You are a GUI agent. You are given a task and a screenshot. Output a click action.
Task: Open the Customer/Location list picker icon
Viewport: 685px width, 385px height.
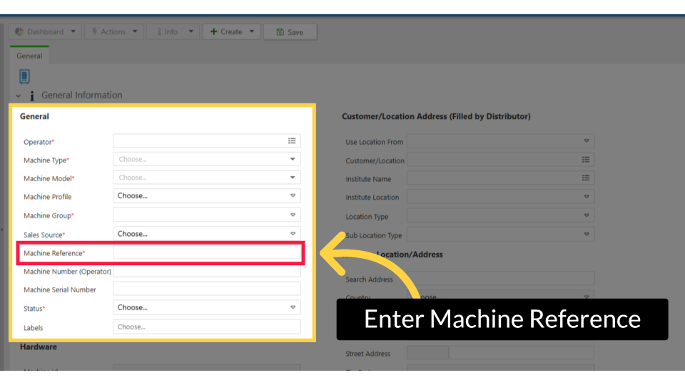pos(586,160)
